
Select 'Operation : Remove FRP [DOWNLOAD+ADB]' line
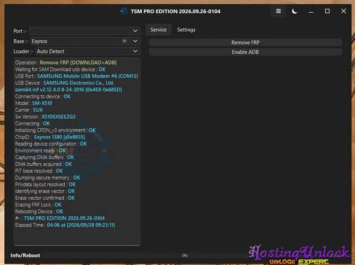66,63
